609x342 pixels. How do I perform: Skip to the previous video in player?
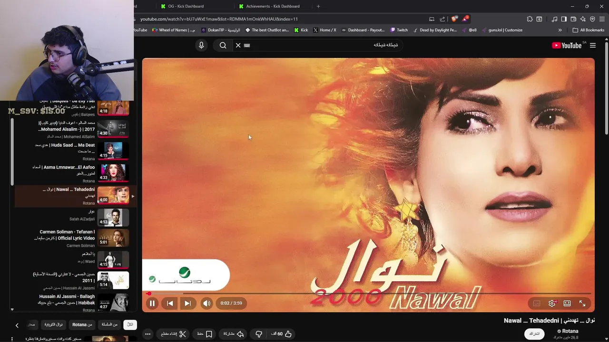[170, 303]
